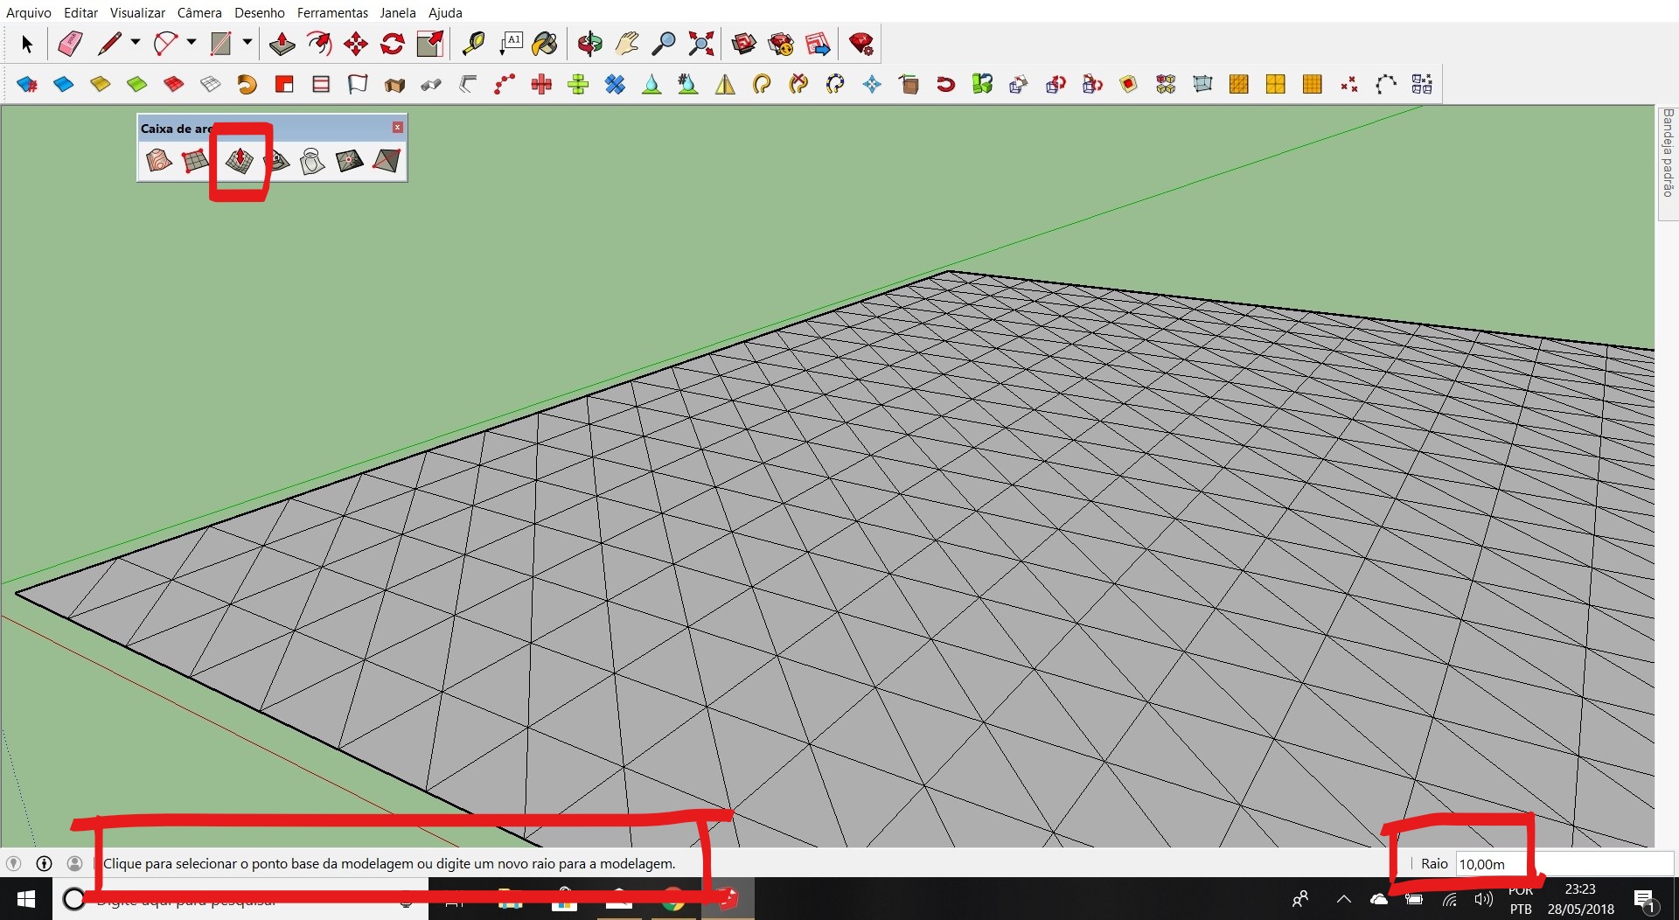The height and width of the screenshot is (920, 1679).
Task: Select the Move tool with red arrows
Action: (356, 44)
